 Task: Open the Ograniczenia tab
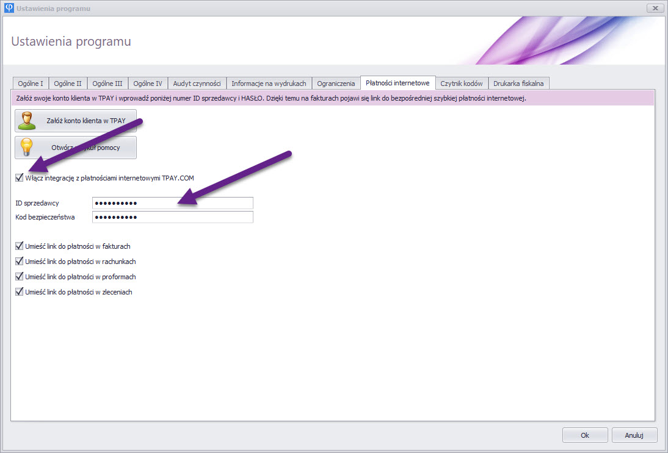(x=336, y=84)
